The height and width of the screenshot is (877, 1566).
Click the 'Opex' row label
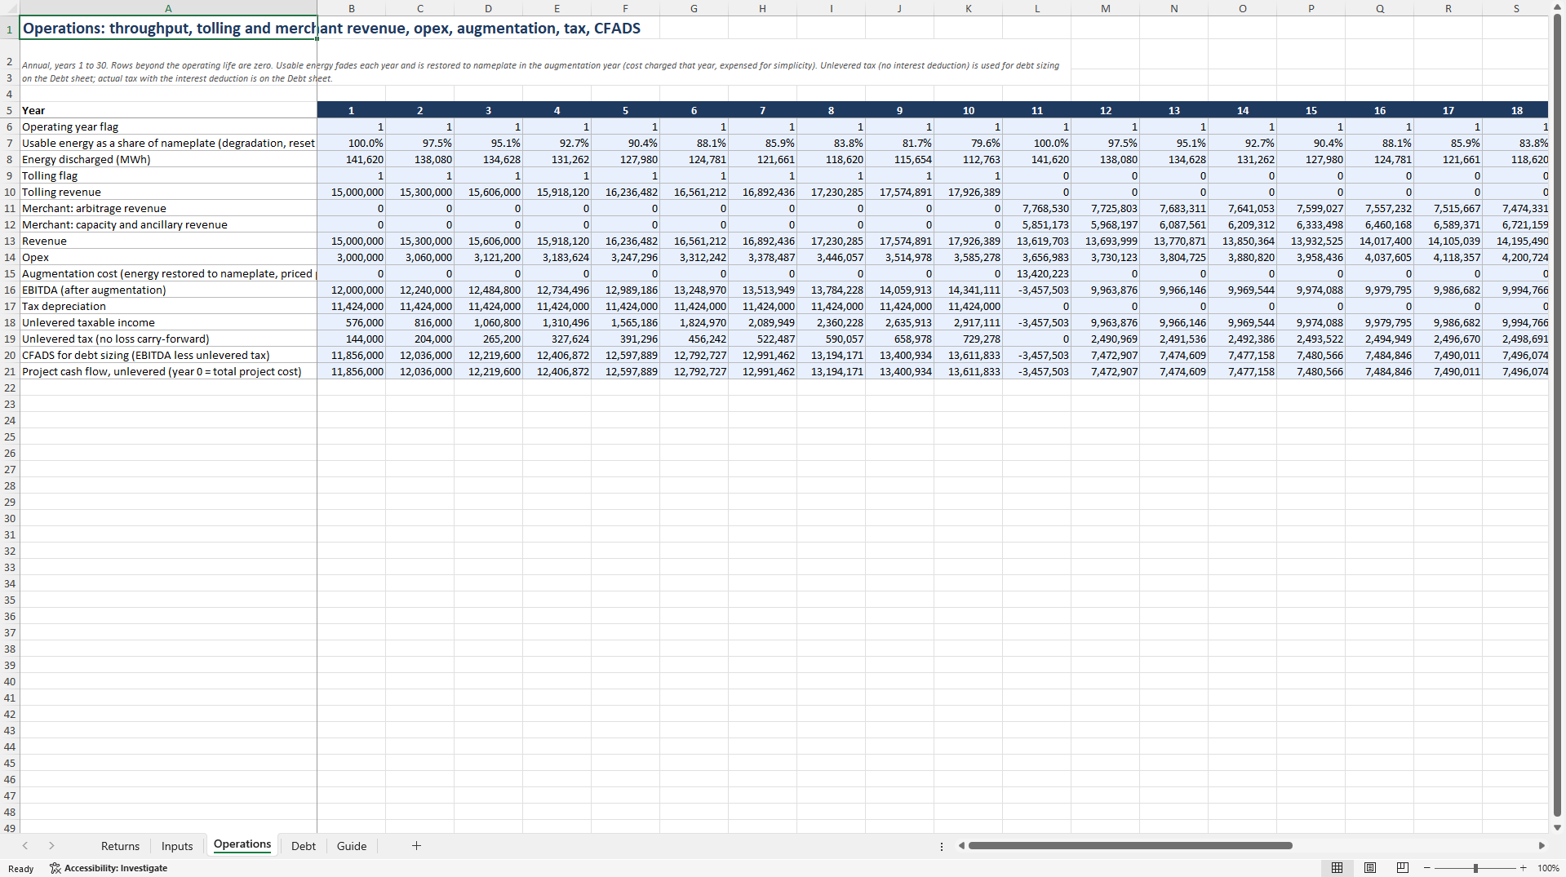(x=168, y=257)
